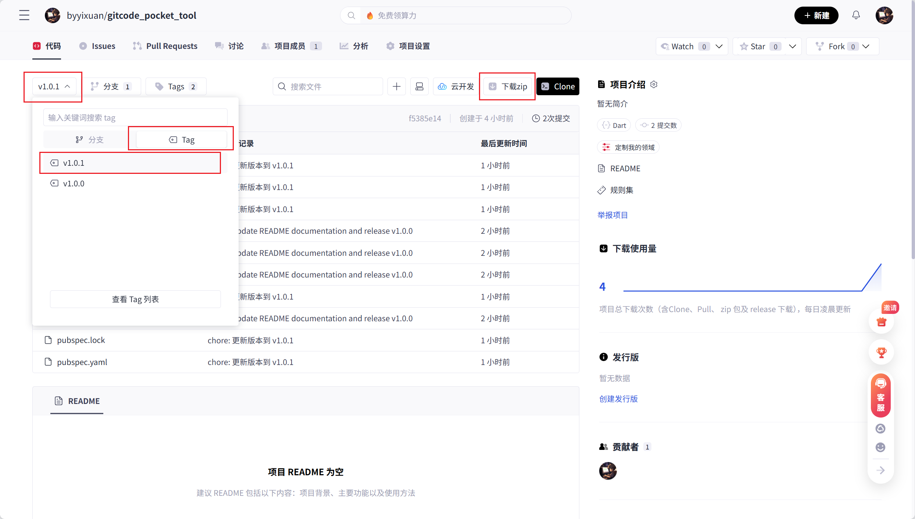Expand the Watch dropdown arrow

coord(719,46)
